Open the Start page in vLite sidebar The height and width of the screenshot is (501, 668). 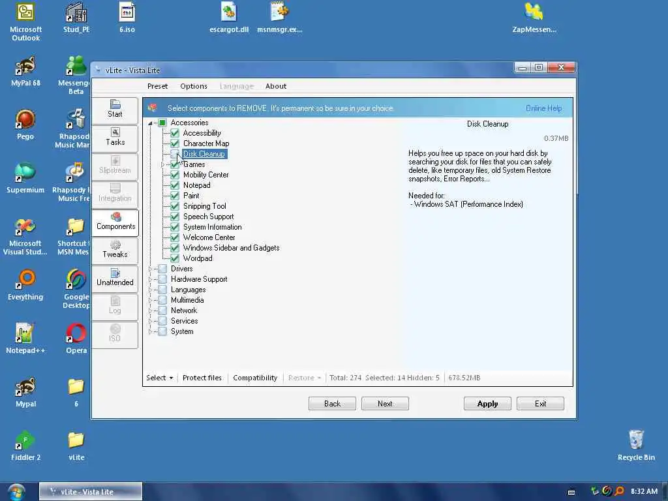click(x=115, y=110)
